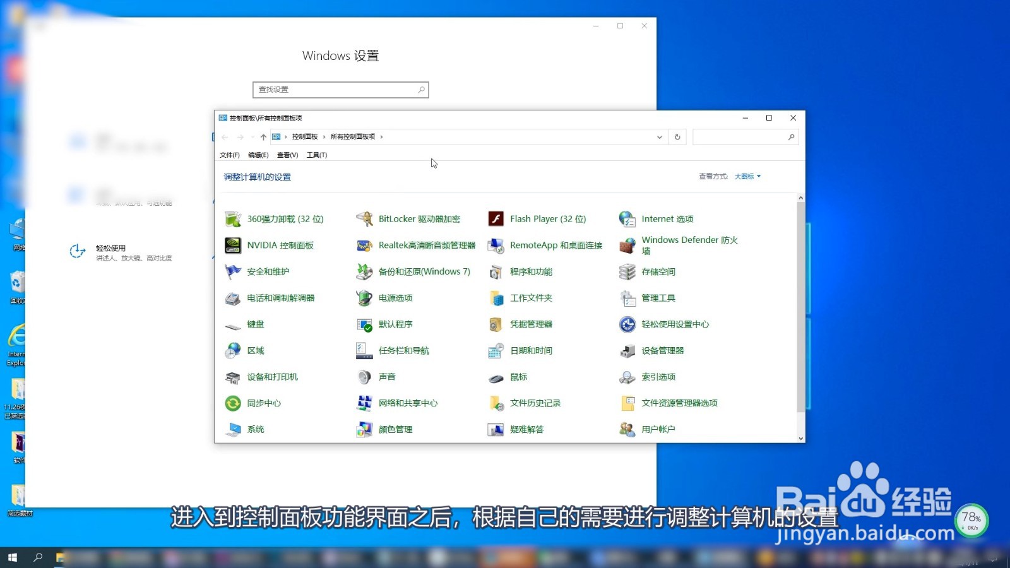Open Windows Defender 防火墙 icon
The width and height of the screenshot is (1010, 568).
click(627, 246)
